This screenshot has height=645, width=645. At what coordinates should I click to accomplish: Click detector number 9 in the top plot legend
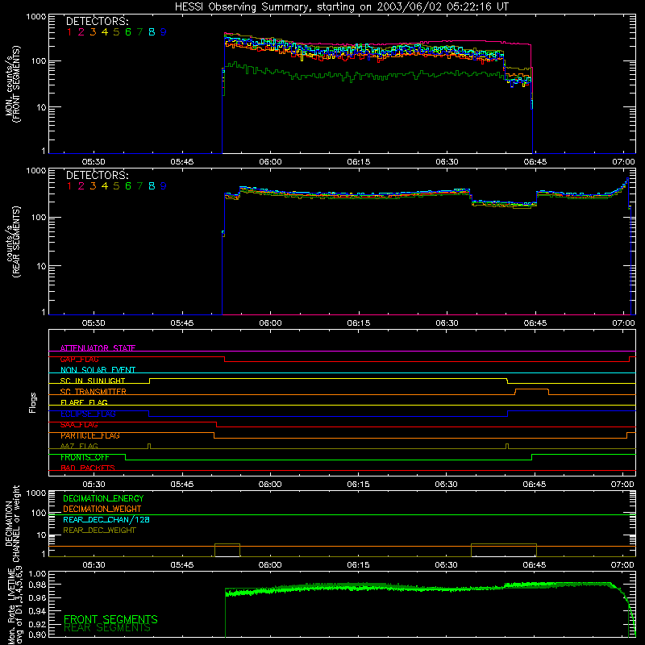click(164, 32)
